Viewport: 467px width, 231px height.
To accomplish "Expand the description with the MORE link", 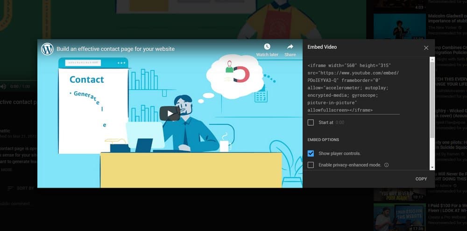I will (x=7, y=170).
